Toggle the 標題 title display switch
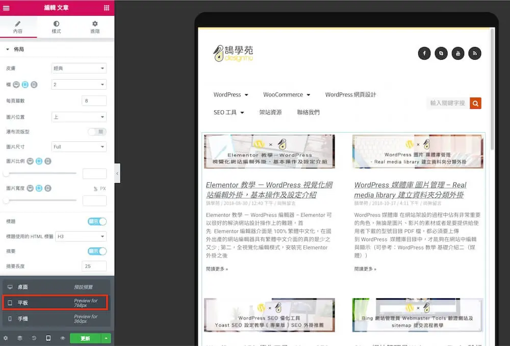Image resolution: width=510 pixels, height=346 pixels. click(x=97, y=221)
